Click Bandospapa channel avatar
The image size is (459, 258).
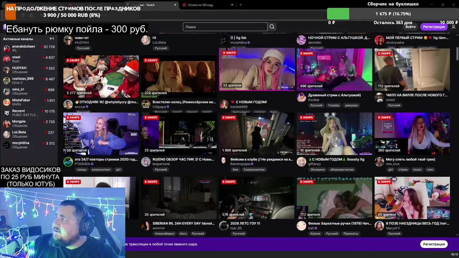tap(224, 162)
